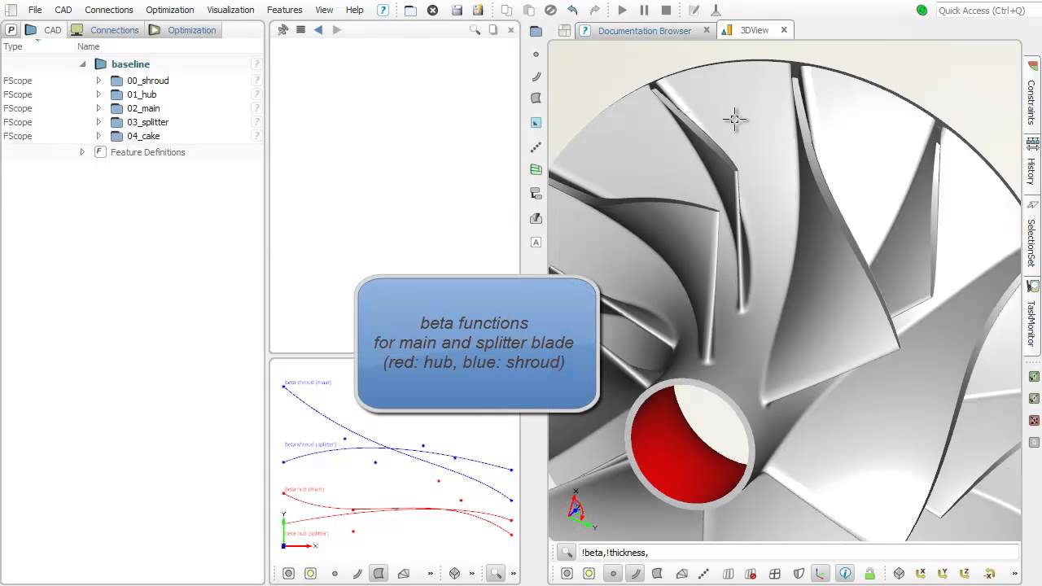Expand the 00_shroud scope
Screen dimensions: 1042x586
click(99, 81)
